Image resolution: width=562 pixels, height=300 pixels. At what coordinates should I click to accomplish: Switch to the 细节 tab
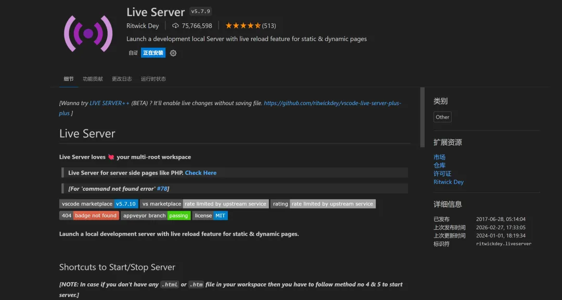pos(69,79)
